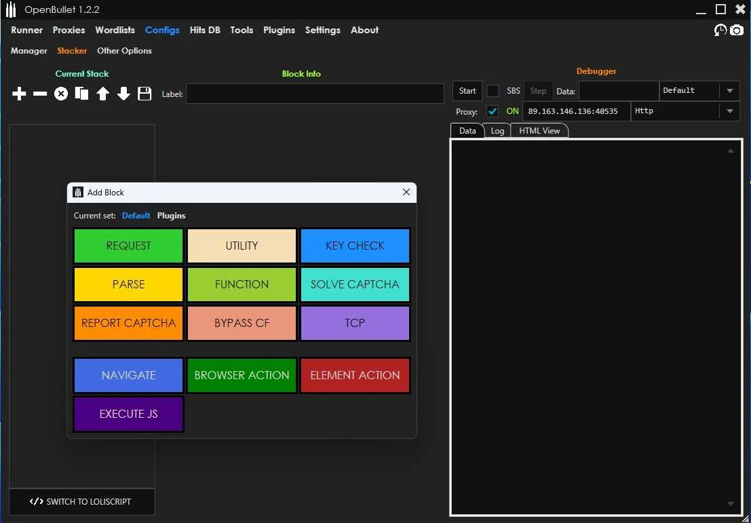
Task: Add a BYPASS CF block
Action: tap(242, 324)
